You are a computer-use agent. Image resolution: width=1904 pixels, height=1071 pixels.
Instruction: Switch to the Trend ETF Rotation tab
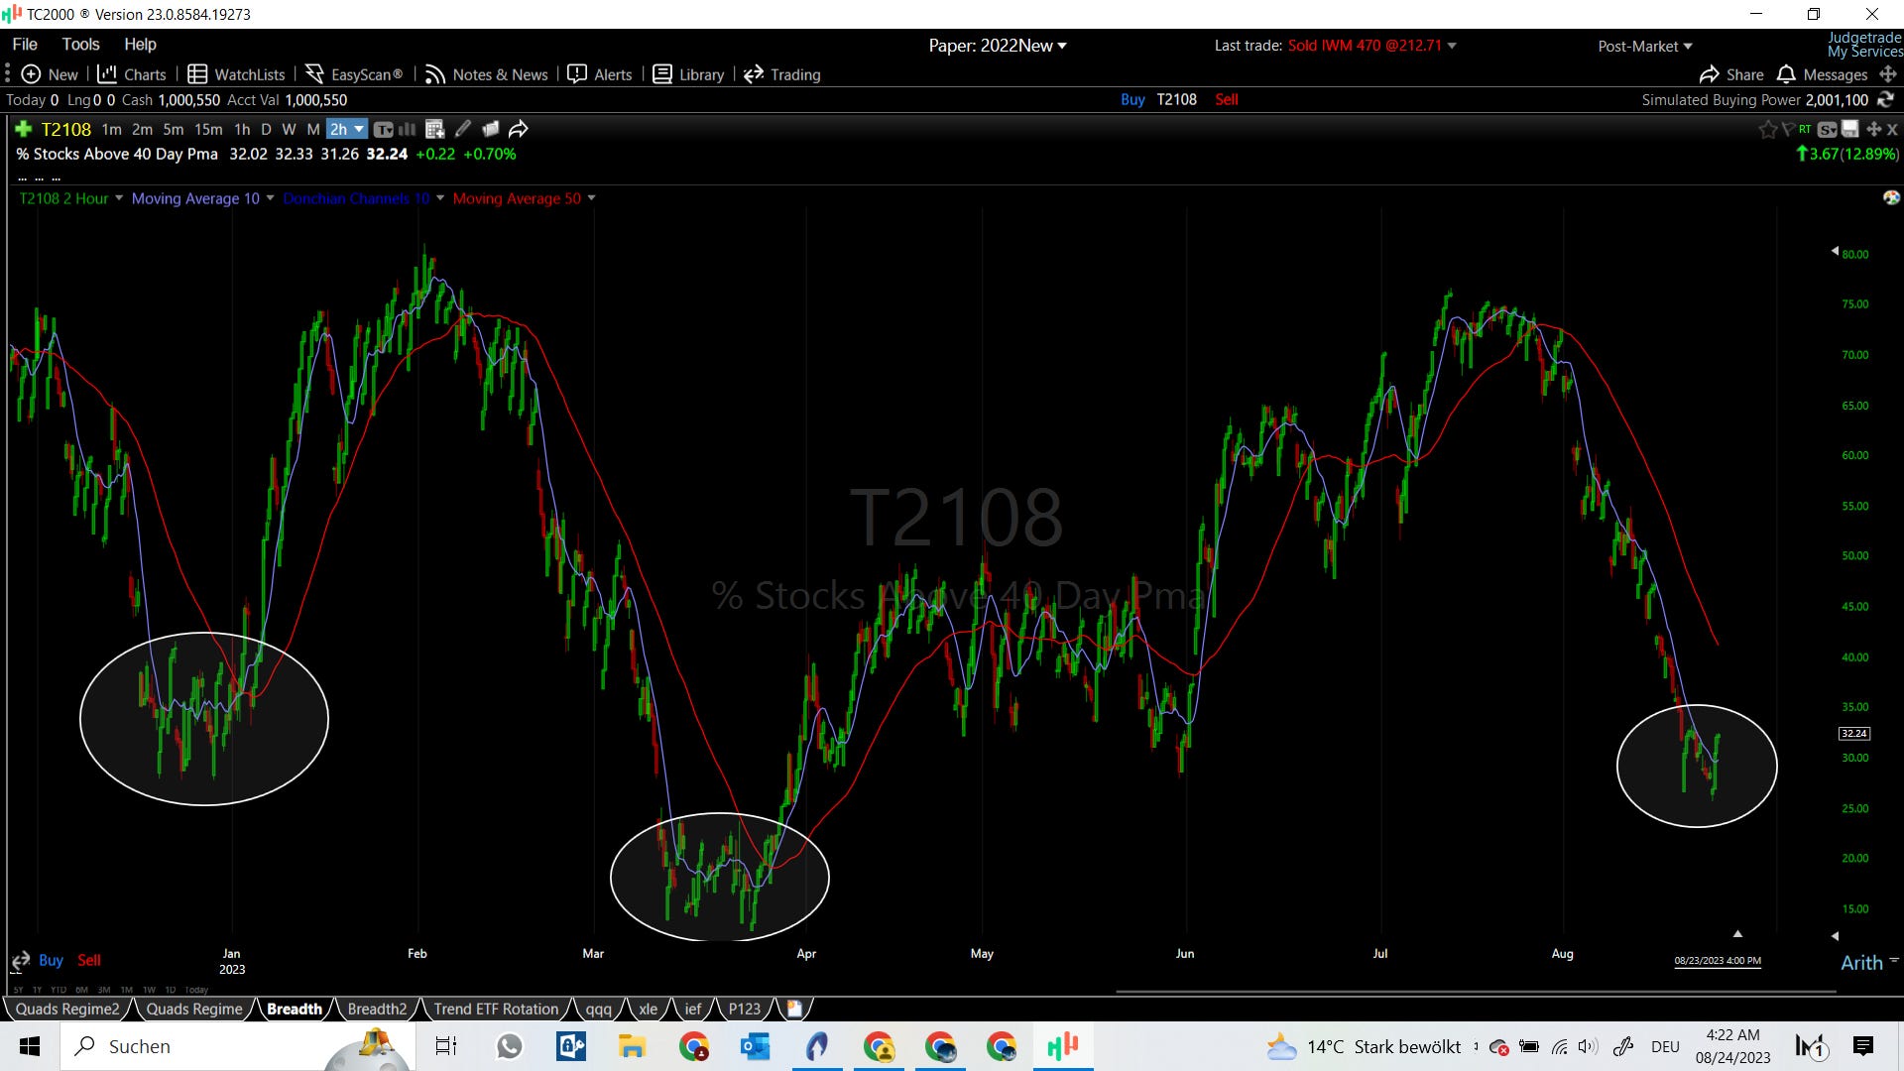click(496, 1009)
